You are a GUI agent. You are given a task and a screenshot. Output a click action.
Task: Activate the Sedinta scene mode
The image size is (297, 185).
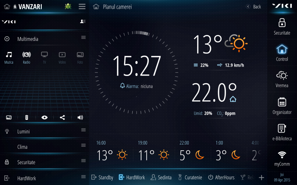[161, 177]
